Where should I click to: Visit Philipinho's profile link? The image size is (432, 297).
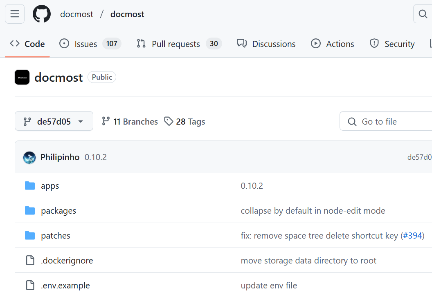tap(60, 157)
